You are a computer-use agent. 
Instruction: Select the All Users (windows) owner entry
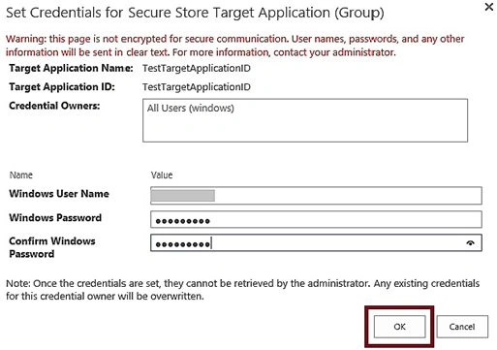191,108
